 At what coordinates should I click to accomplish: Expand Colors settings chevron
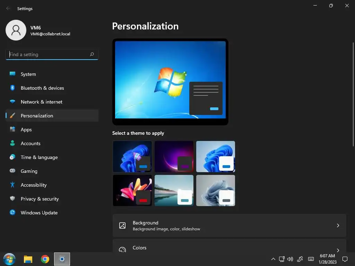[x=338, y=250]
